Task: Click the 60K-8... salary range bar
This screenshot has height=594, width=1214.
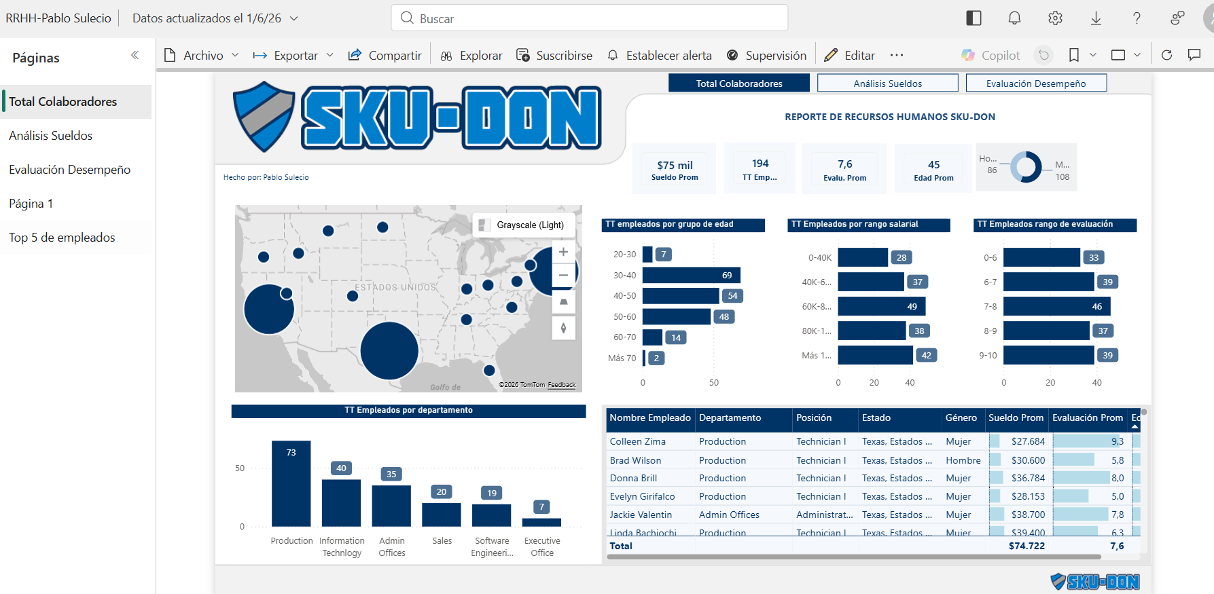Action: coord(882,306)
